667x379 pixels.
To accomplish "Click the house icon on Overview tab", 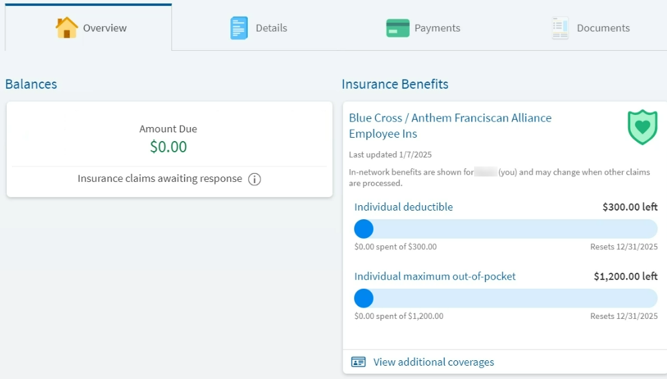I will 67,27.
